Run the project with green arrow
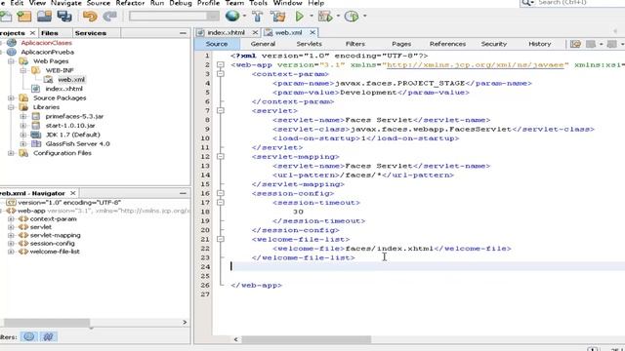The width and height of the screenshot is (625, 351). (300, 17)
